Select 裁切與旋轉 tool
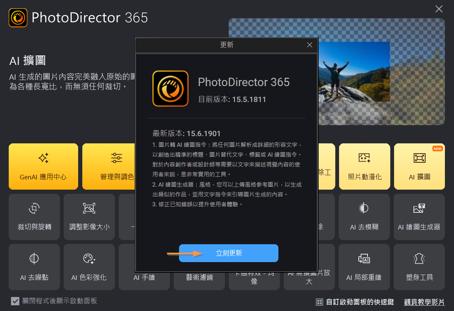Screen dimensions: 454x311 coord(34,217)
